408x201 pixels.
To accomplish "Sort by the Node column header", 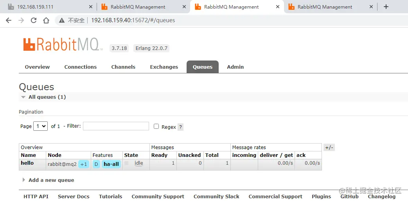I will point(54,155).
